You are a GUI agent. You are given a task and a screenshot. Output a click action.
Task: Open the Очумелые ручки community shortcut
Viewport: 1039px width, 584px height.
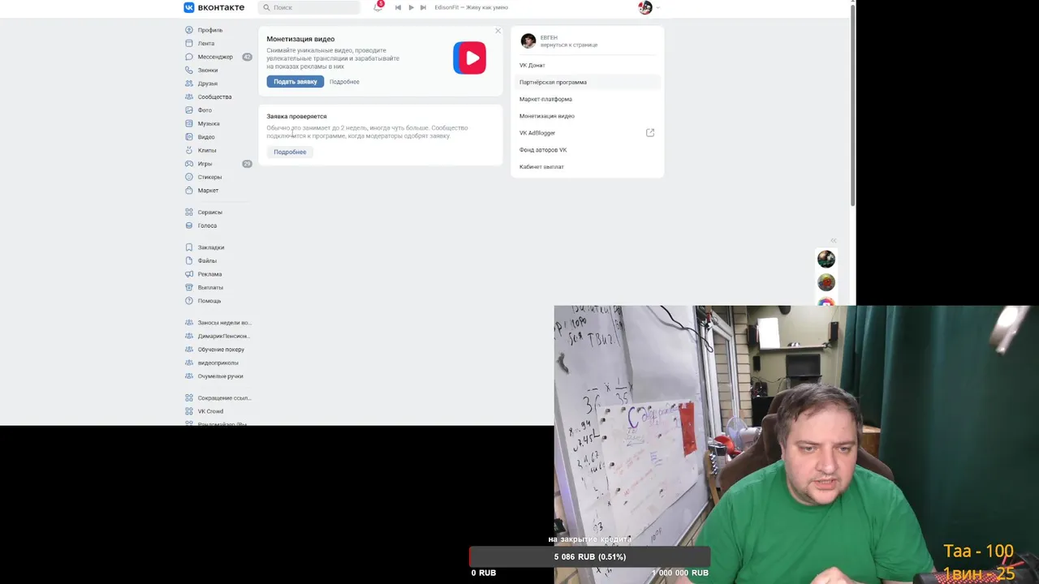pyautogui.click(x=218, y=376)
